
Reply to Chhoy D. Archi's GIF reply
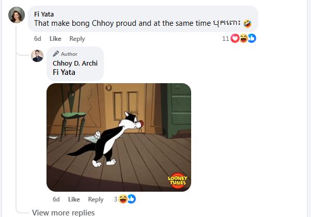(x=96, y=199)
